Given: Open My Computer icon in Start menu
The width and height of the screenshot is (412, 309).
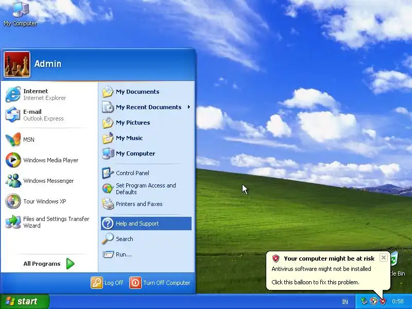Looking at the screenshot, I should [108, 153].
